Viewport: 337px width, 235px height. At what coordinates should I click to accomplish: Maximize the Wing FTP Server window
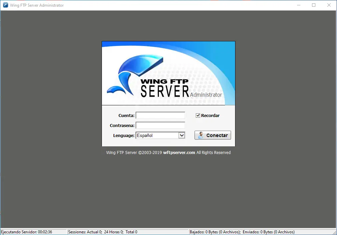click(x=314, y=5)
